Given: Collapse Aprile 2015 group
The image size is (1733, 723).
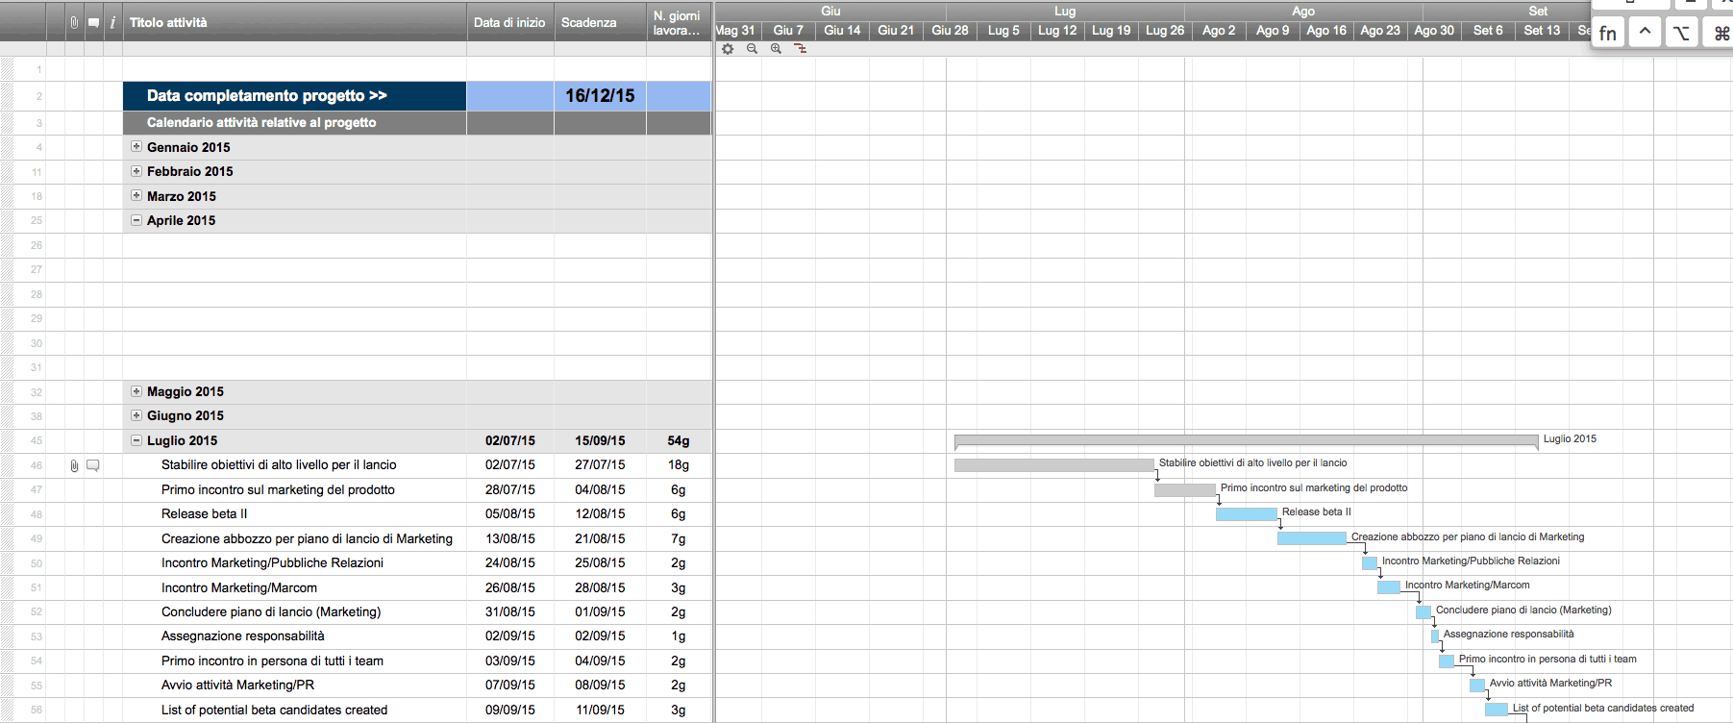Looking at the screenshot, I should [x=136, y=220].
